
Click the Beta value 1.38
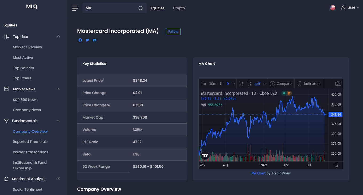tap(136, 154)
